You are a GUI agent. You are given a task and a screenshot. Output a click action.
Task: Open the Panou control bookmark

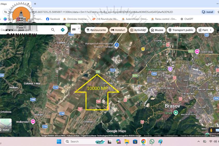[x=164, y=19]
